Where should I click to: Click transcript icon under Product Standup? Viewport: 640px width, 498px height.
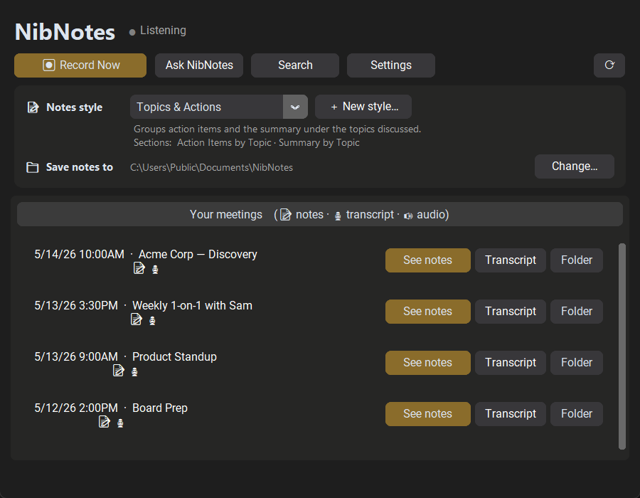(x=134, y=372)
